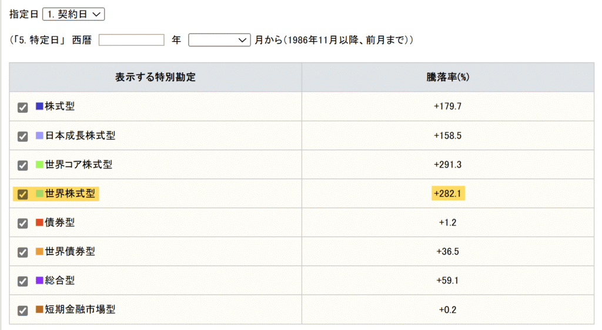Click the 西暦 year input field
Screen dimensions: 602x330
pyautogui.click(x=131, y=40)
